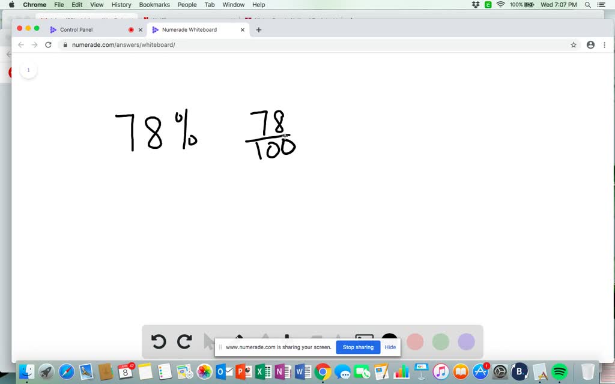Bookmark this page with the star icon
The height and width of the screenshot is (384, 615).
pyautogui.click(x=574, y=44)
